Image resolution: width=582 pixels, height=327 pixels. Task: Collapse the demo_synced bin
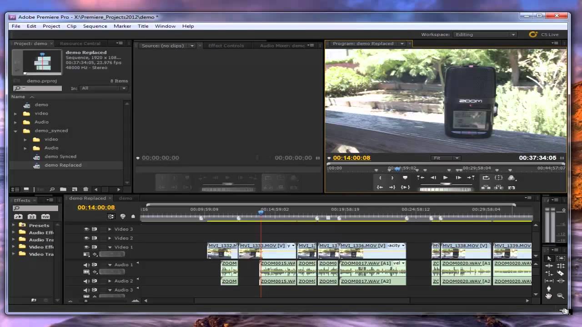click(15, 131)
